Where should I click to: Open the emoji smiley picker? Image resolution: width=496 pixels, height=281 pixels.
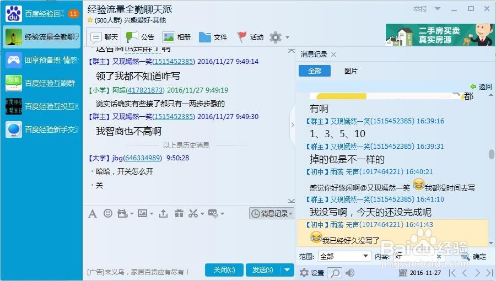click(108, 213)
